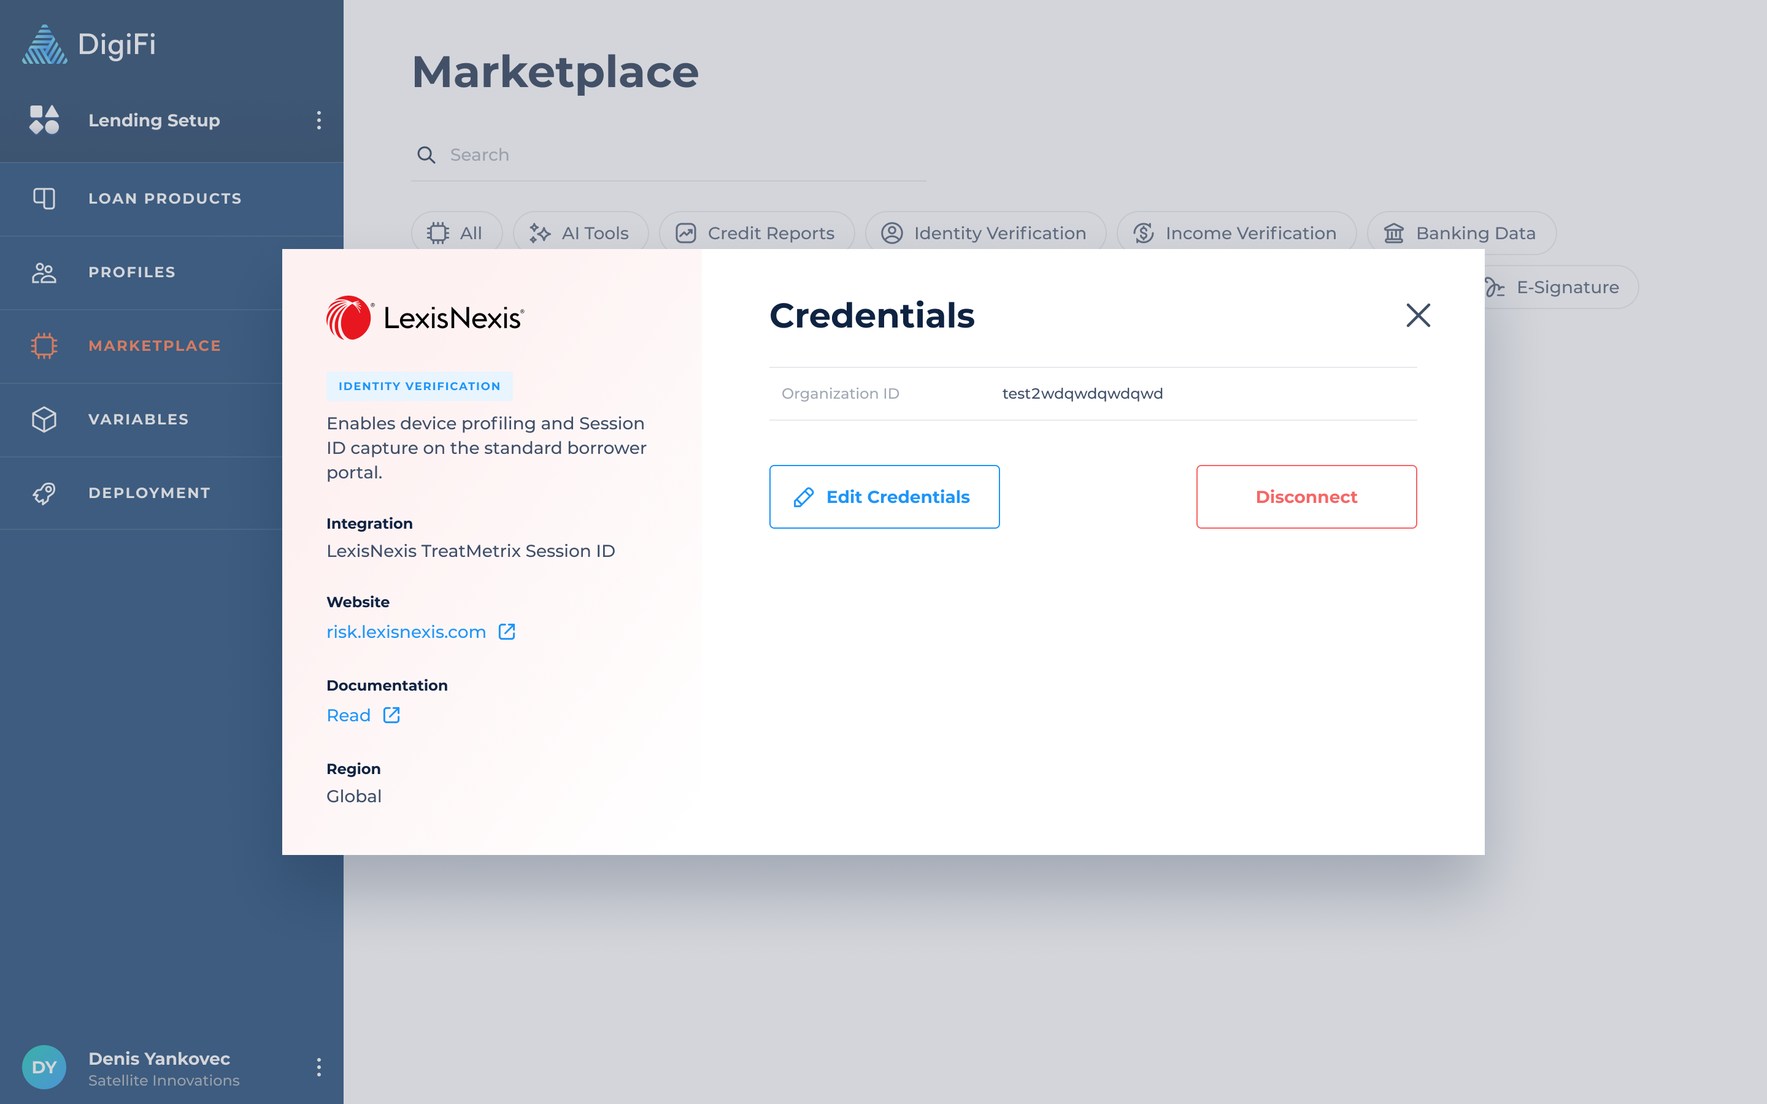This screenshot has height=1104, width=1767.
Task: Click the Edit Credentials button
Action: pyautogui.click(x=883, y=497)
